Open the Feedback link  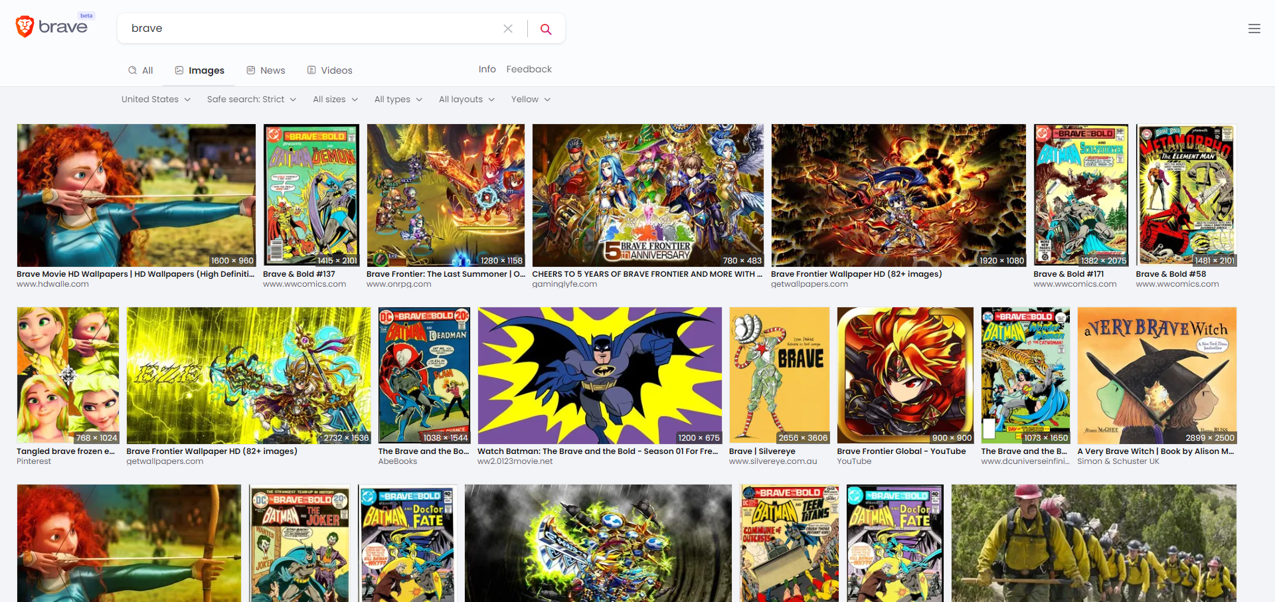click(529, 69)
